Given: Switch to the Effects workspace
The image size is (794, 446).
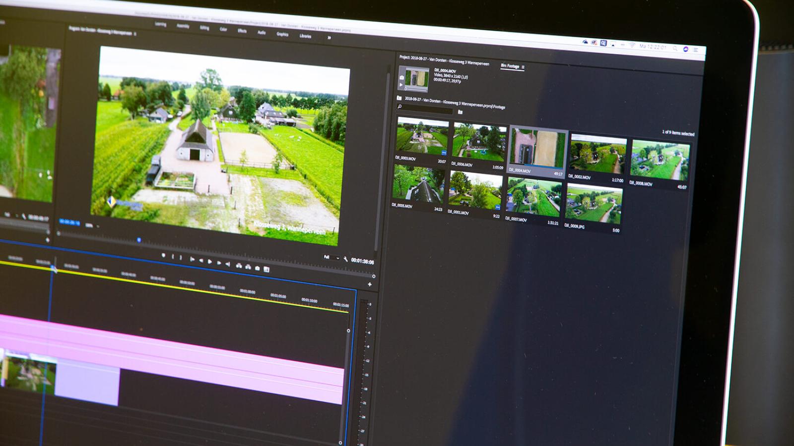Looking at the screenshot, I should coord(242,31).
